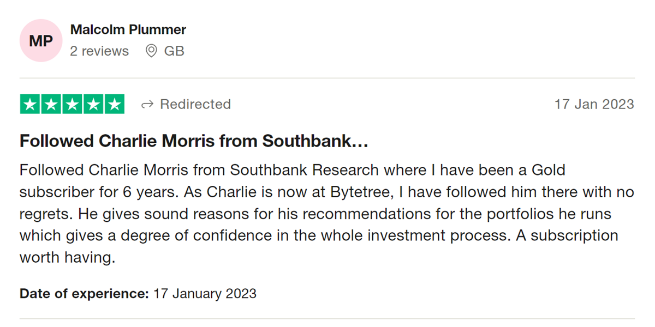This screenshot has height=327, width=655.
Task: Click the MP avatar circle
Action: pos(41,41)
